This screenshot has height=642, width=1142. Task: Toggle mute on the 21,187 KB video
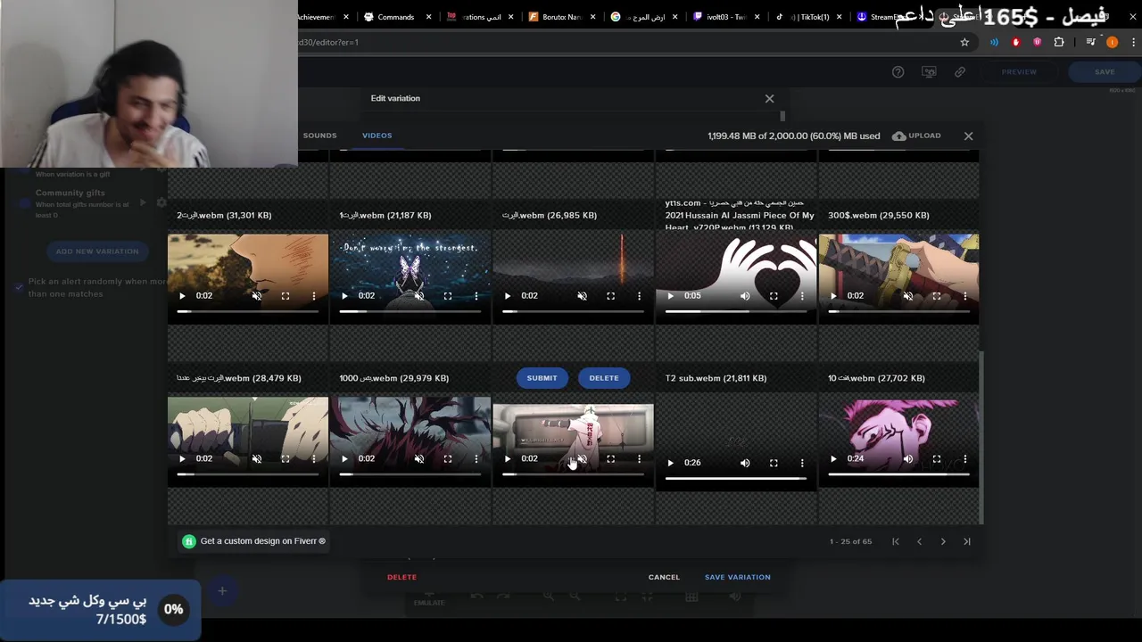click(x=419, y=296)
